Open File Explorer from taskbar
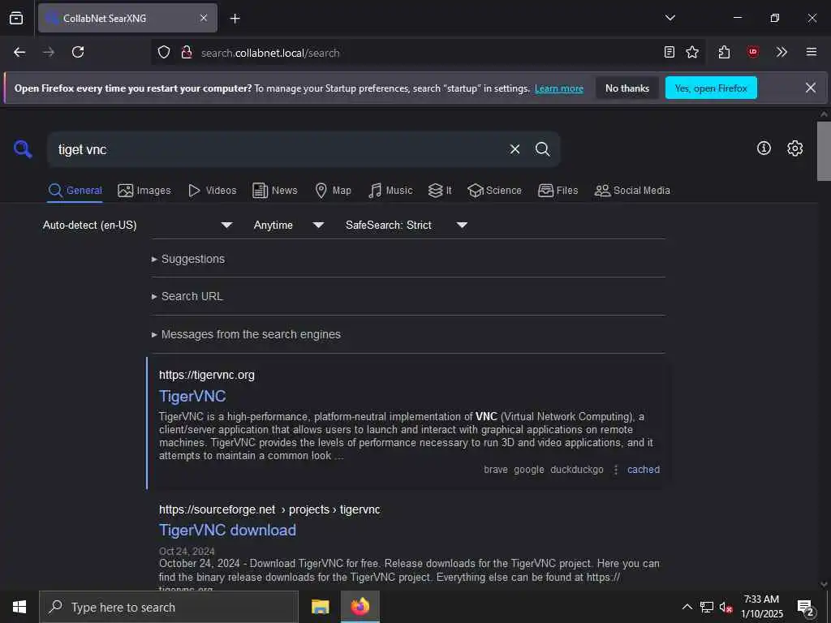The width and height of the screenshot is (831, 623). pos(320,607)
